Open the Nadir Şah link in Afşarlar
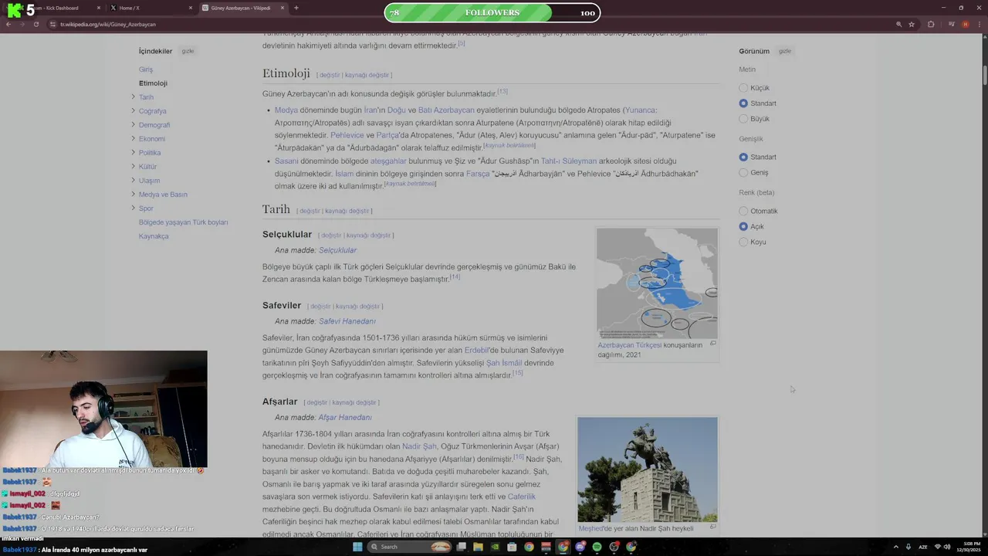Screen dimensions: 988x556 click(419, 446)
